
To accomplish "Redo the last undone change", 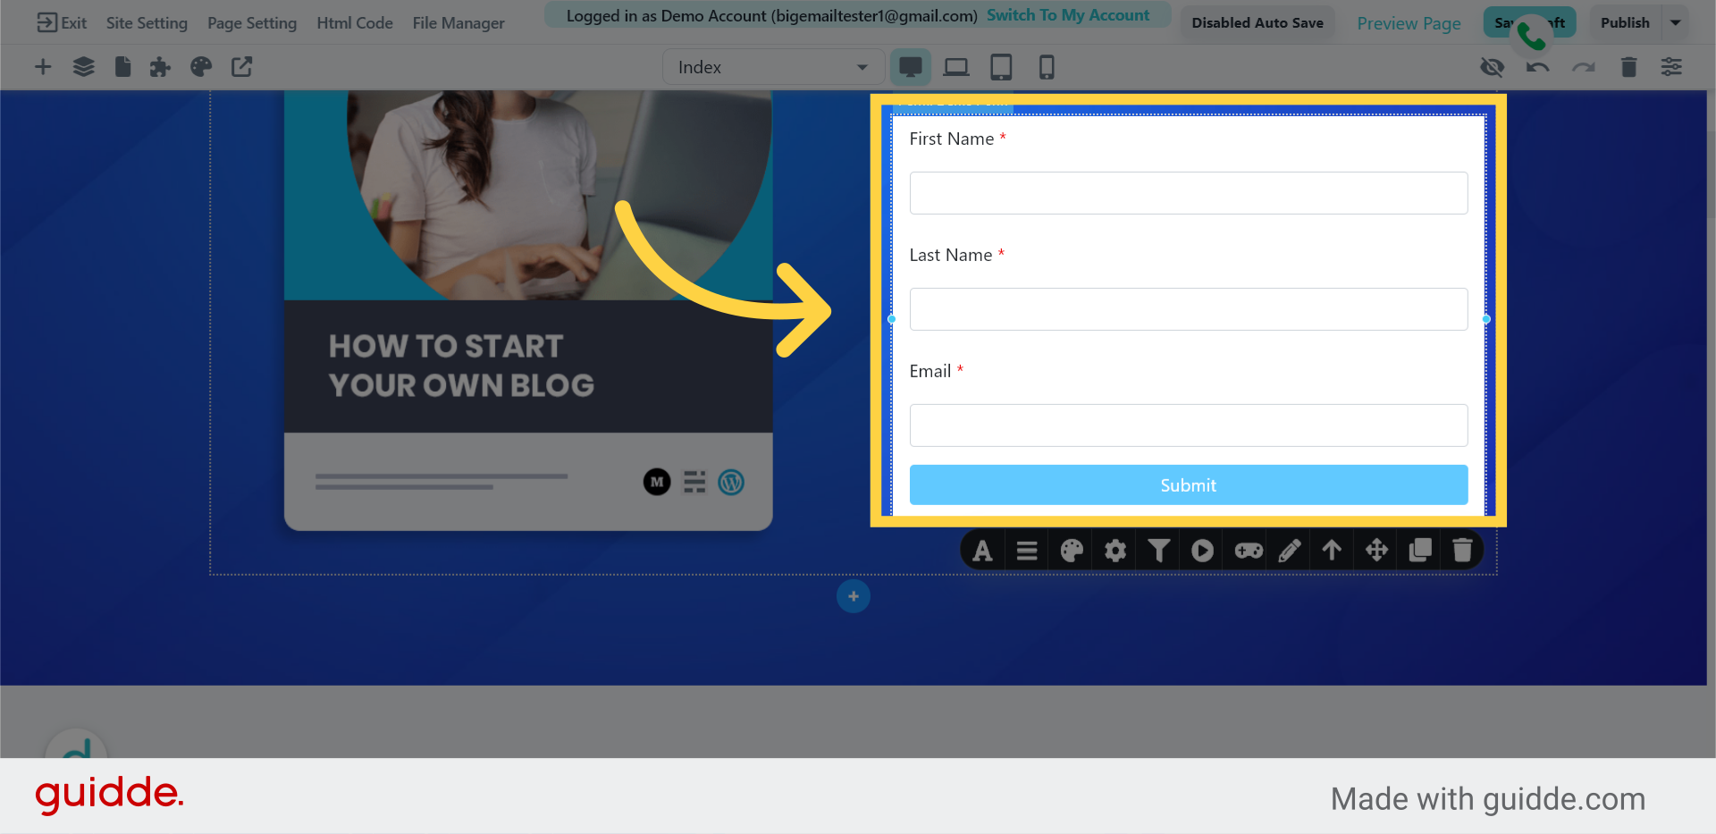I will (1584, 67).
